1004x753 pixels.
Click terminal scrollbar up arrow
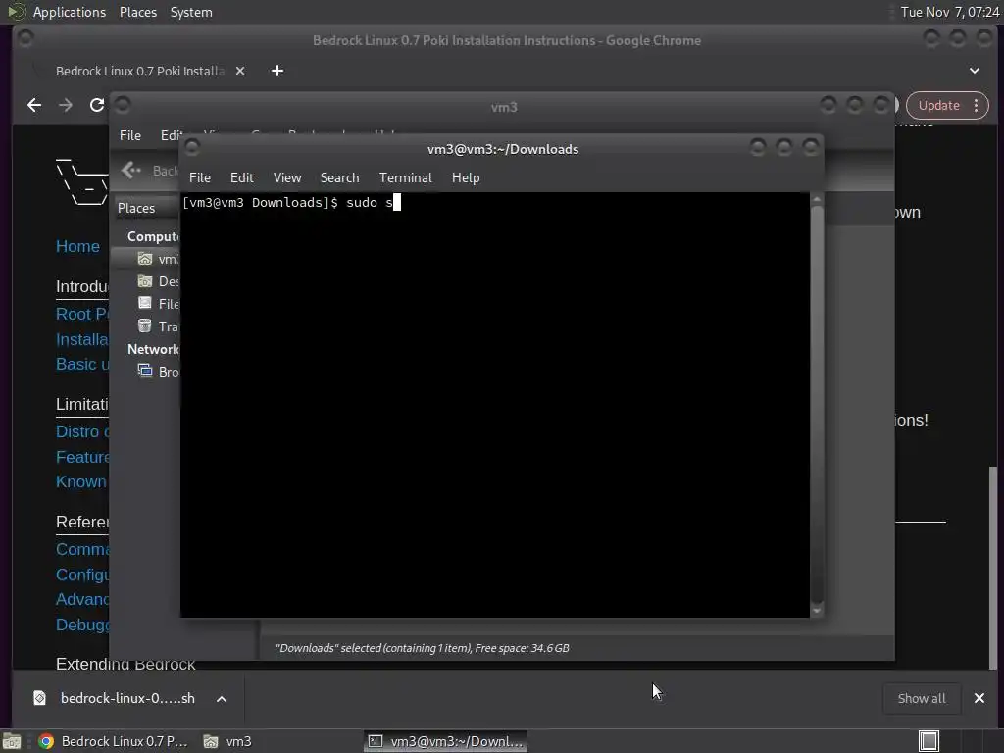(x=817, y=199)
